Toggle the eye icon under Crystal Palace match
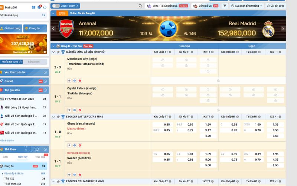The width and height of the screenshot is (297, 186). [x=75, y=110]
